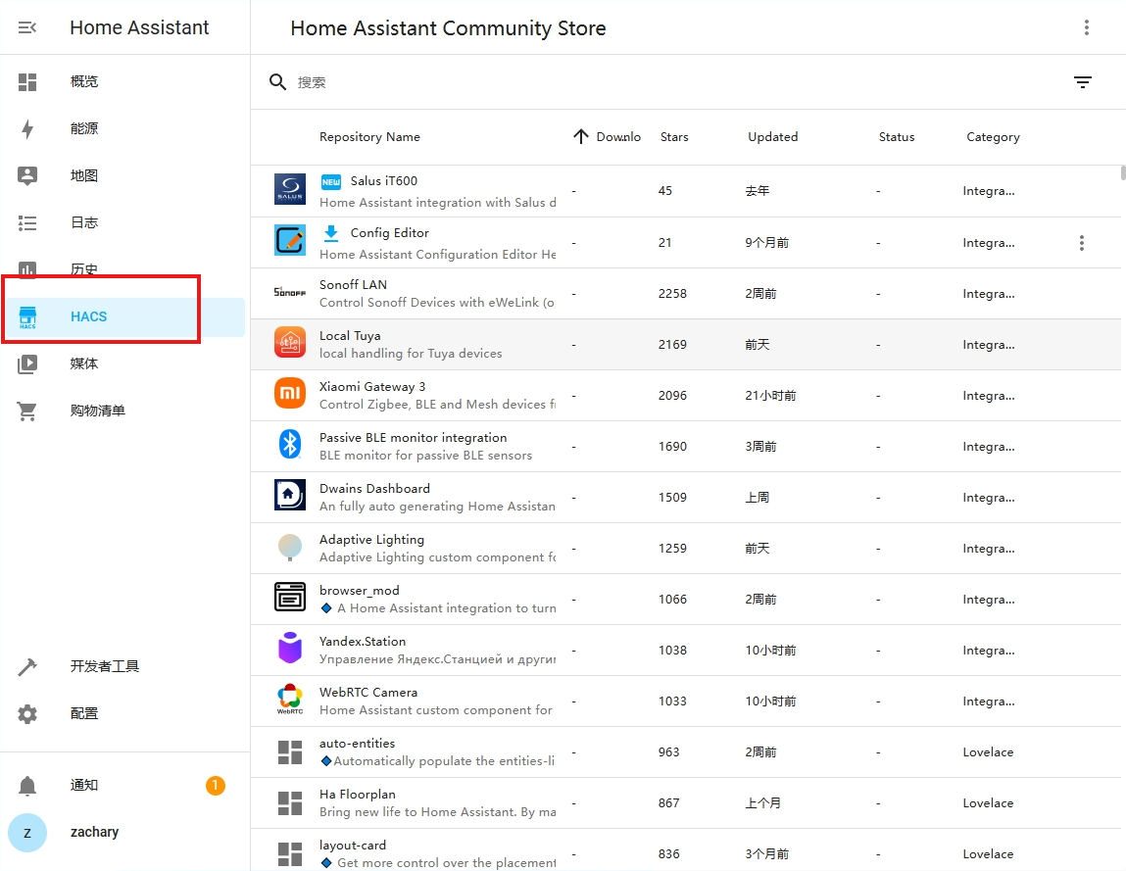This screenshot has width=1126, height=871.
Task: Select 能源 label in the sidebar
Action: click(84, 128)
